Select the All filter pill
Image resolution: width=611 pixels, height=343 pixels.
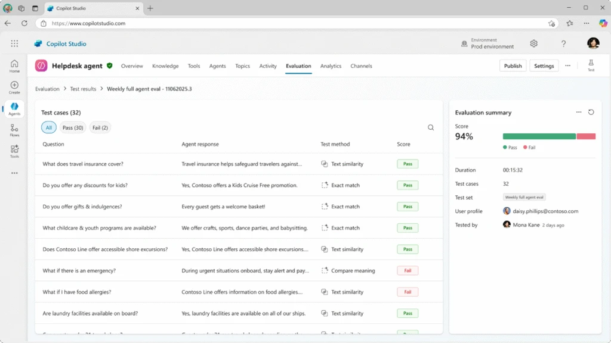48,127
